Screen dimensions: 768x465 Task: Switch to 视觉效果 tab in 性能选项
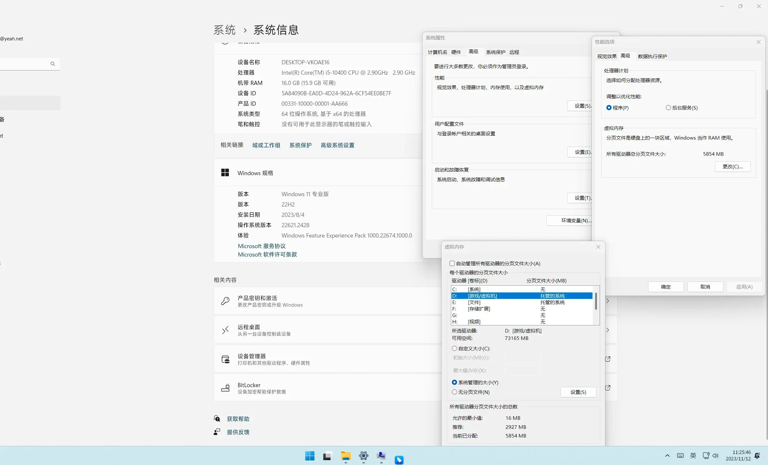tap(607, 56)
